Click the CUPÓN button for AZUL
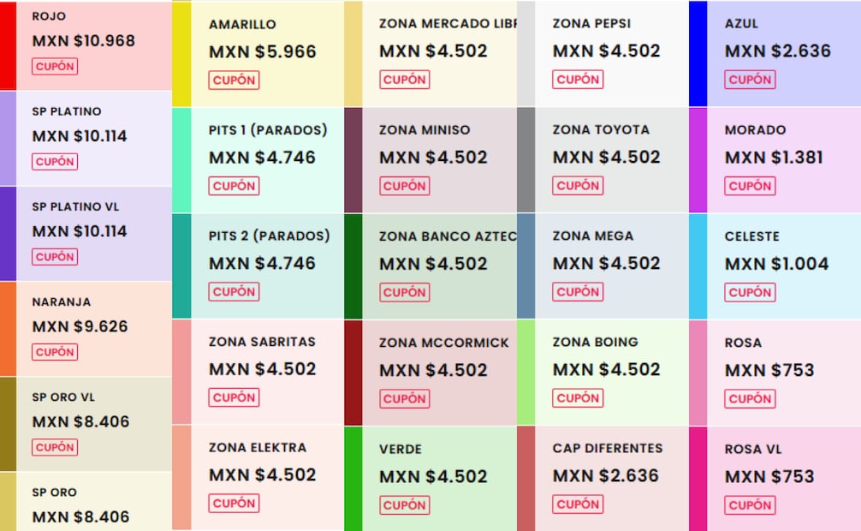The height and width of the screenshot is (531, 861). (750, 80)
